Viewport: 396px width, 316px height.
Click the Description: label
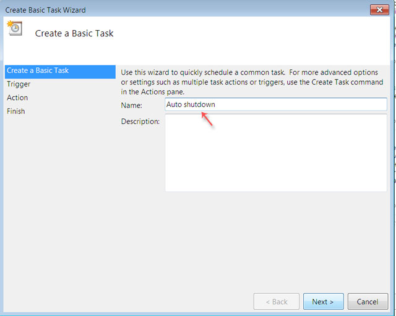tap(140, 122)
